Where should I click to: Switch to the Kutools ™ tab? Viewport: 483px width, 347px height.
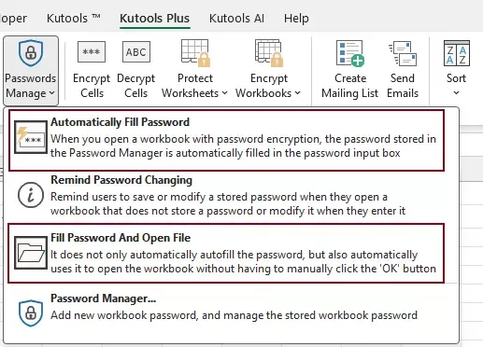[x=74, y=19]
